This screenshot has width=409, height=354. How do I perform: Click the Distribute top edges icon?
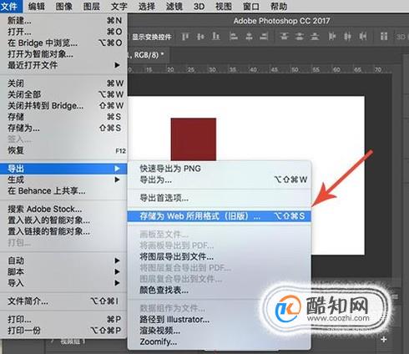tap(284, 37)
